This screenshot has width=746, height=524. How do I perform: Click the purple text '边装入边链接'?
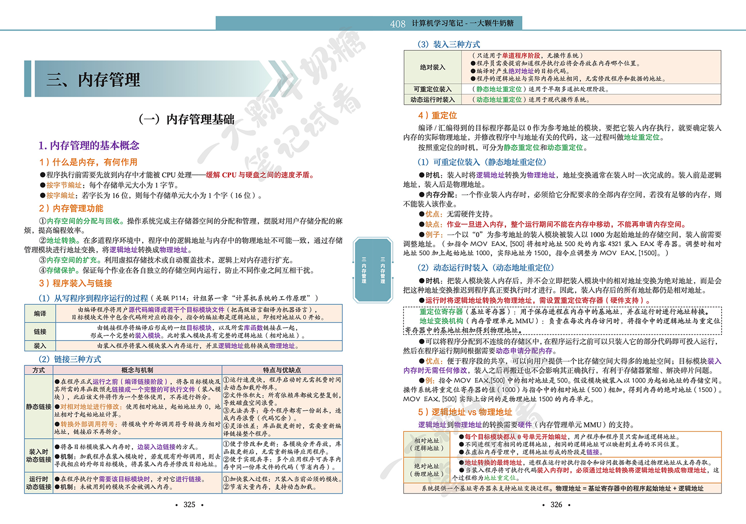pyautogui.click(x=156, y=447)
